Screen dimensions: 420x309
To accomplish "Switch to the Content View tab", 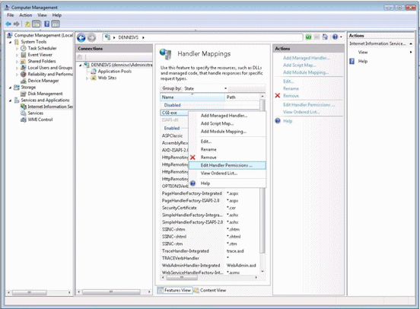I will coord(210,290).
